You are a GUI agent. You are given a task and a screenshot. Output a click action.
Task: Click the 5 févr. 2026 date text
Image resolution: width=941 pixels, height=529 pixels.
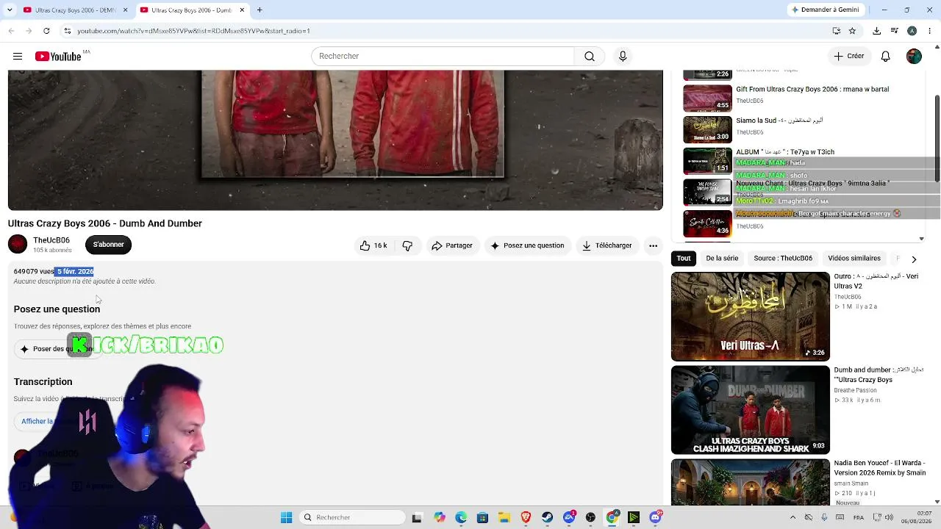coord(75,272)
